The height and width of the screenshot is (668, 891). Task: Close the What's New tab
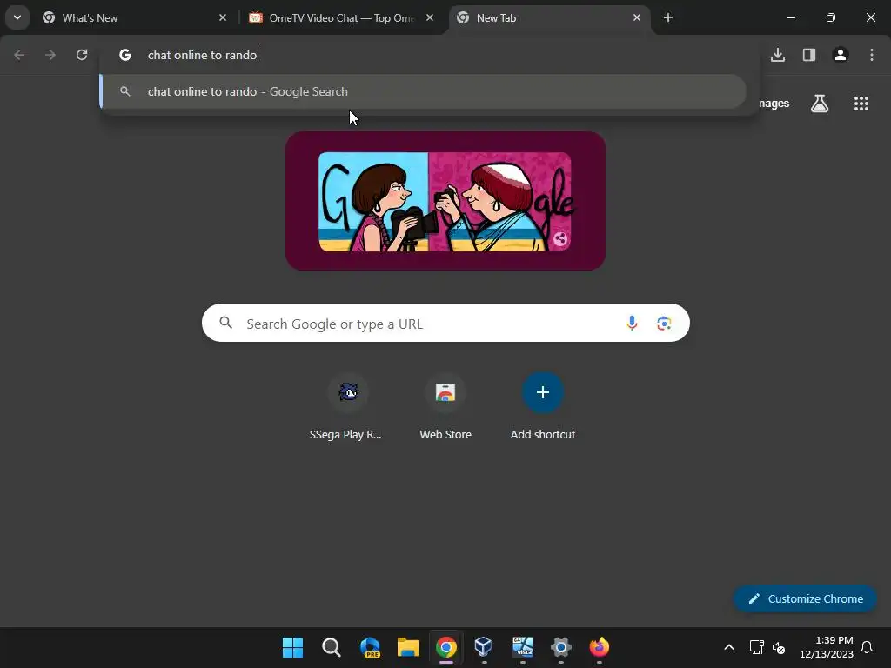pos(223,17)
